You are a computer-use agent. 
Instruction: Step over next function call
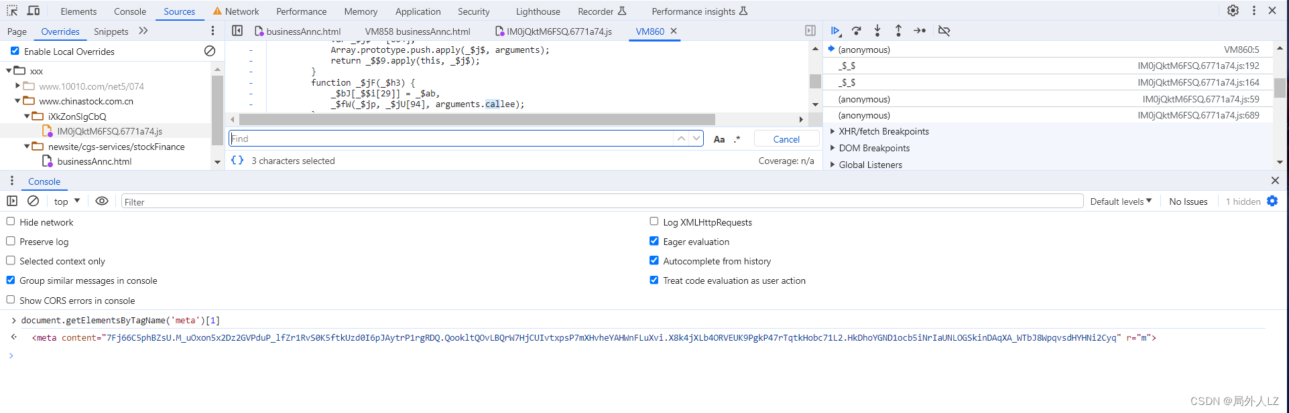[x=856, y=31]
